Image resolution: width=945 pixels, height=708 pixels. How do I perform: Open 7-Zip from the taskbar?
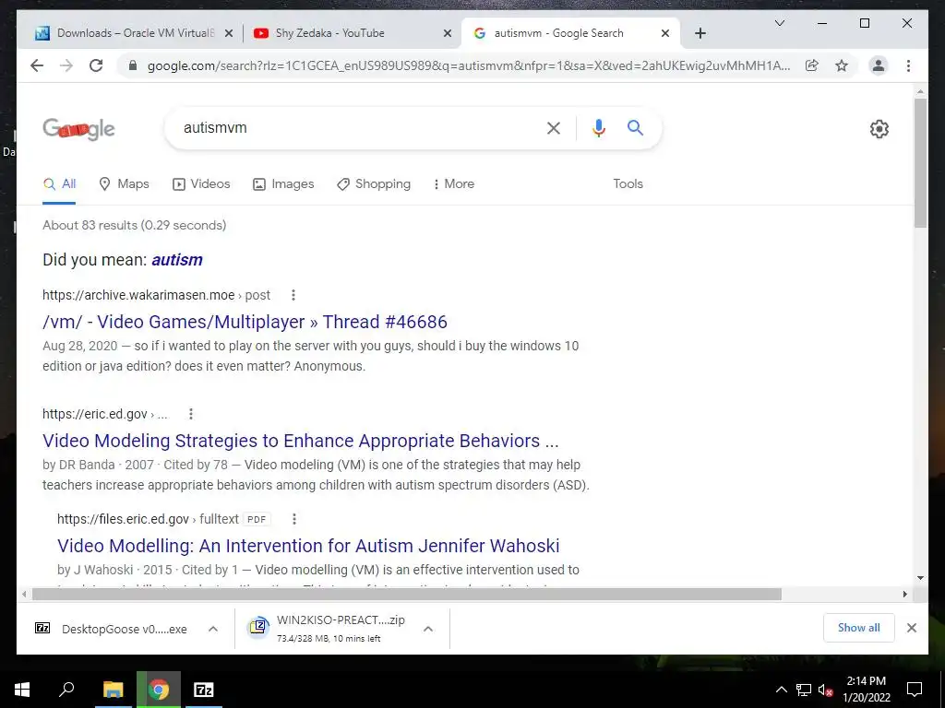point(204,690)
